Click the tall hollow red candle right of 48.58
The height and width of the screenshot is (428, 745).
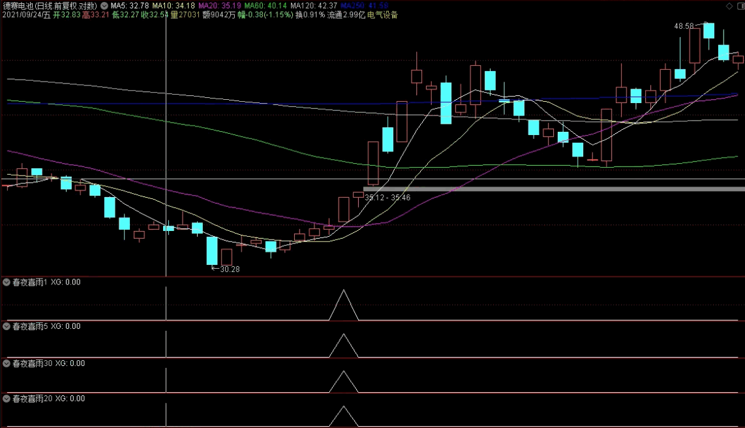695,46
